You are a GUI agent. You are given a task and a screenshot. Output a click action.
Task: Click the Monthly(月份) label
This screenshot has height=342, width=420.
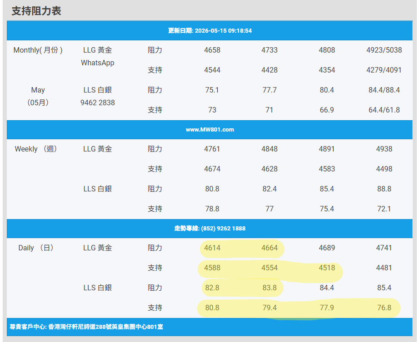coord(38,50)
